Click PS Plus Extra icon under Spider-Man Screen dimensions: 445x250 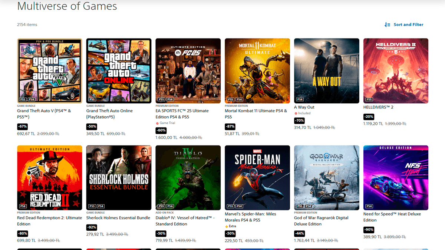tap(227, 226)
